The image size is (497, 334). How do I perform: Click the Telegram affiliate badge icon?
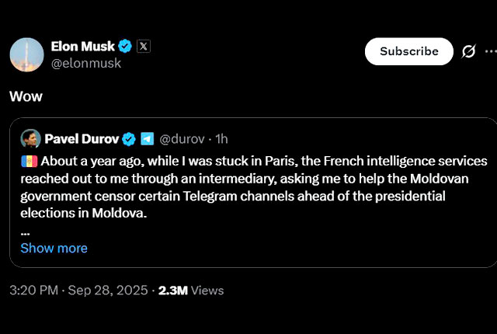pos(147,139)
